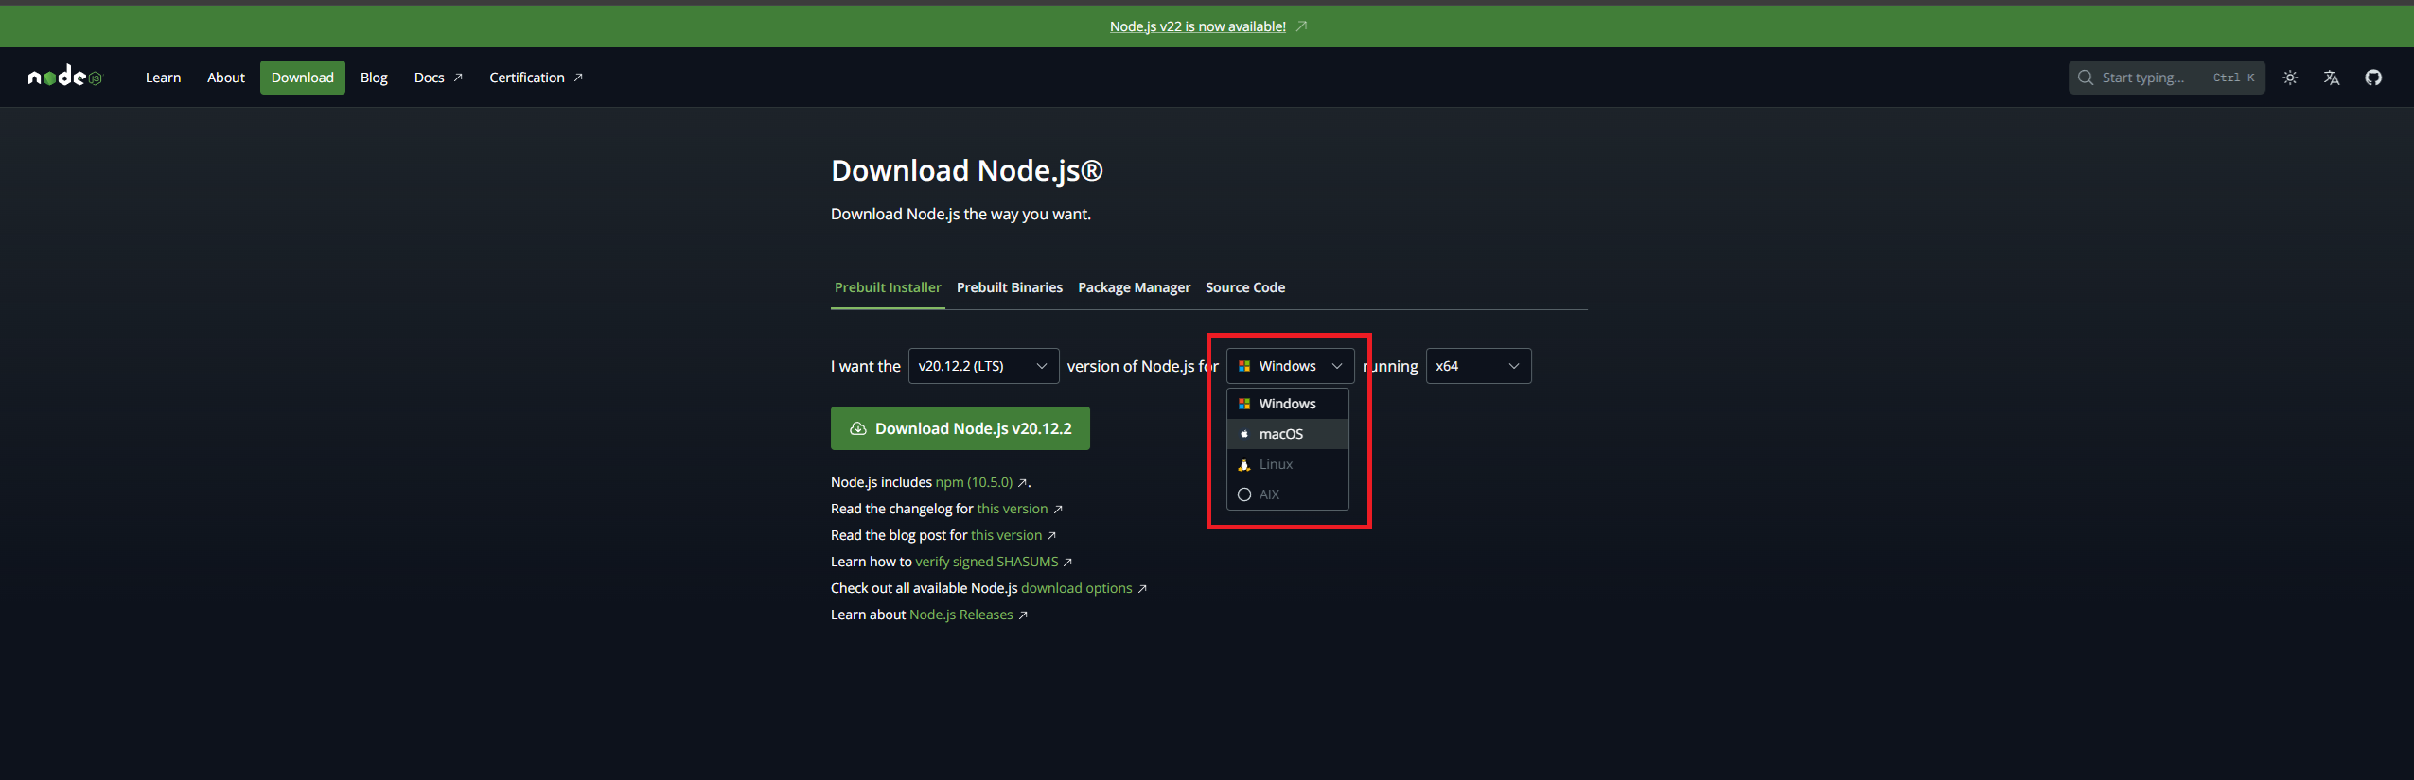The width and height of the screenshot is (2414, 780).
Task: Open the npm (10.5.0) link
Action: [974, 482]
